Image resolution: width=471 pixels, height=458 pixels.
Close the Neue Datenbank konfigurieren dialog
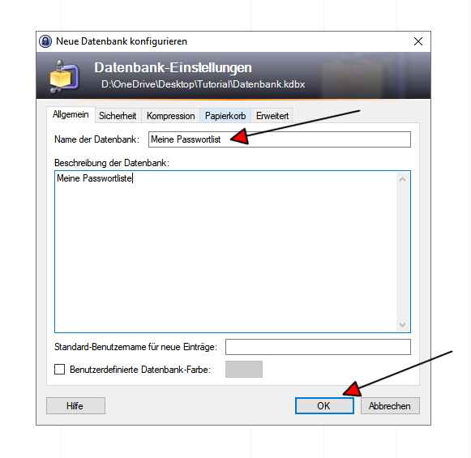pos(418,41)
